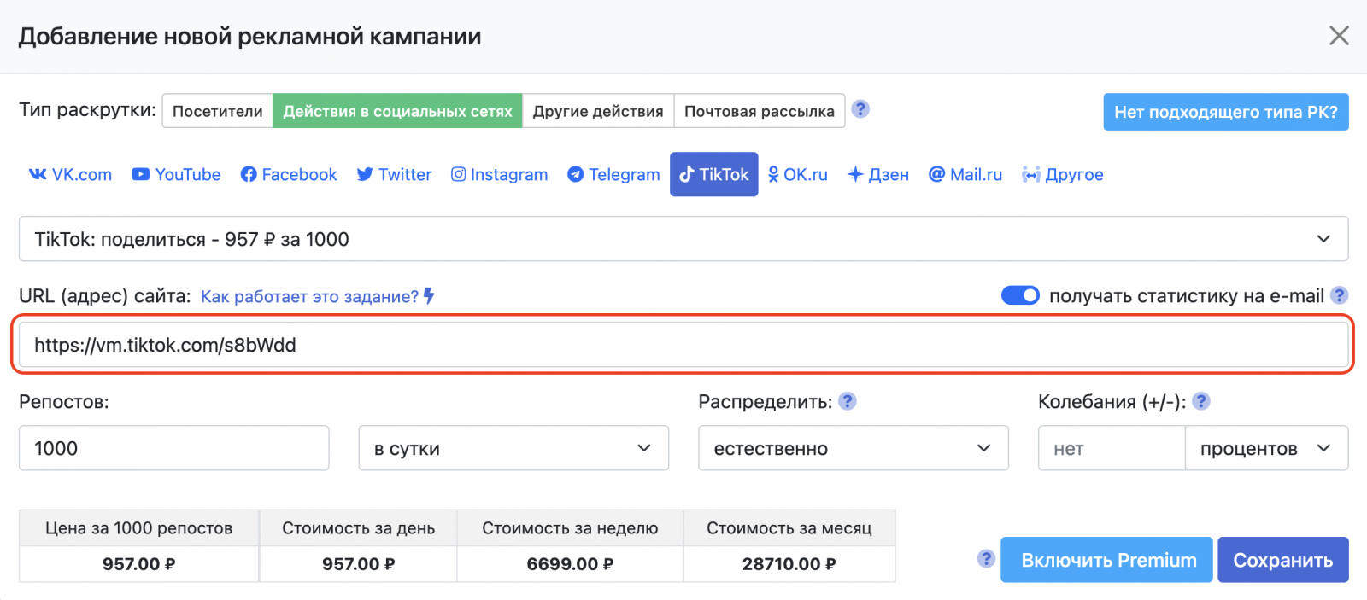1367x600 pixels.
Task: Click the TikTok URL input field
Action: point(683,345)
